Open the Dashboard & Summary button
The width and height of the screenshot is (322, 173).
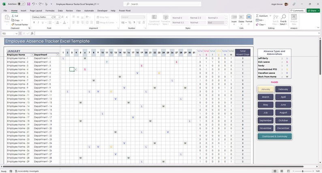(x=275, y=136)
